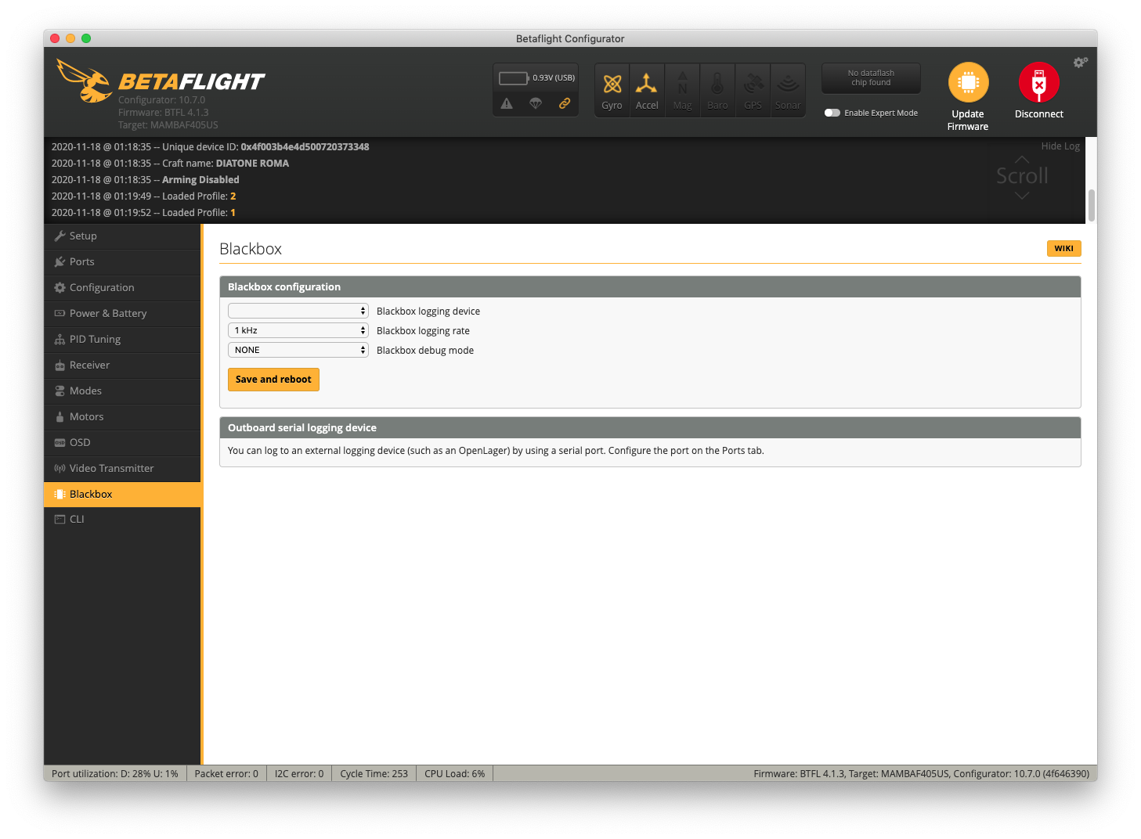Viewport: 1141px width, 839px height.
Task: Click Outboard serial logging device header
Action: tap(650, 427)
